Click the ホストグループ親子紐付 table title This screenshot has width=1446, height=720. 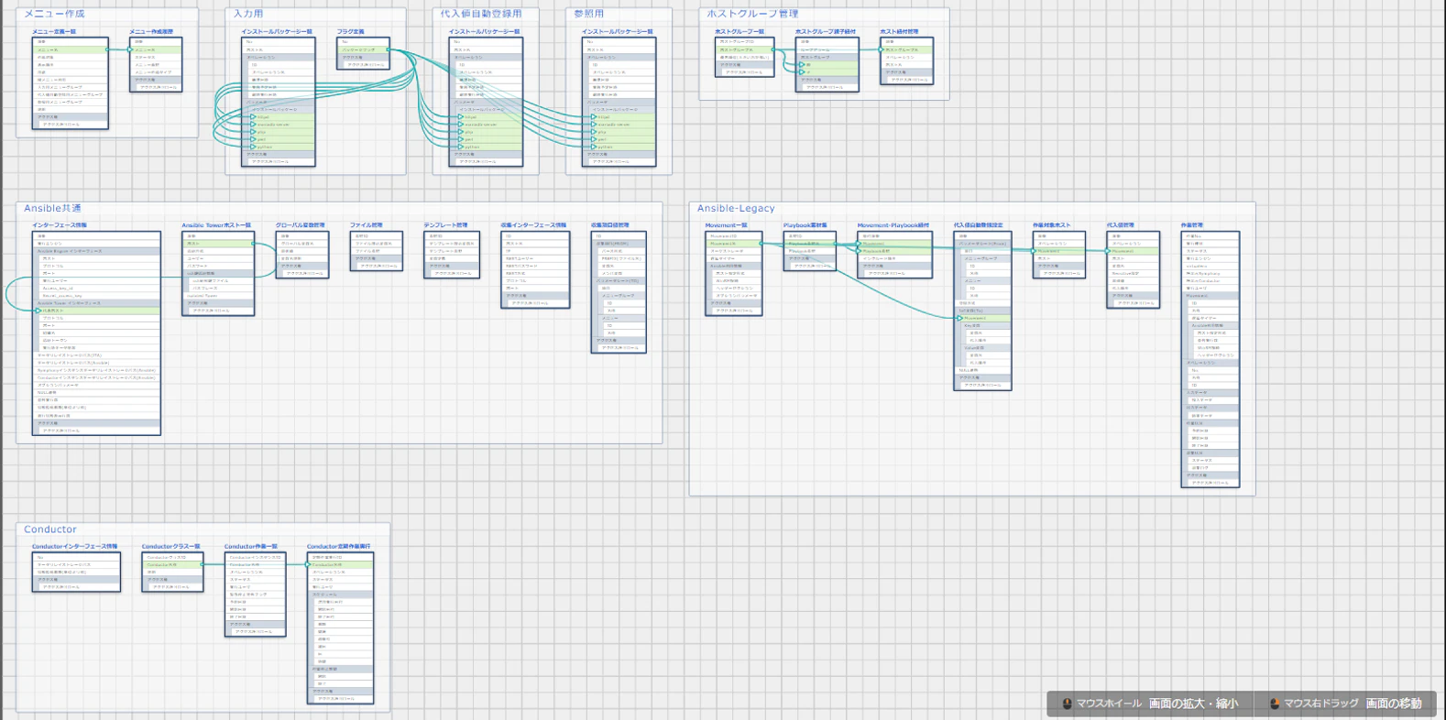(826, 32)
